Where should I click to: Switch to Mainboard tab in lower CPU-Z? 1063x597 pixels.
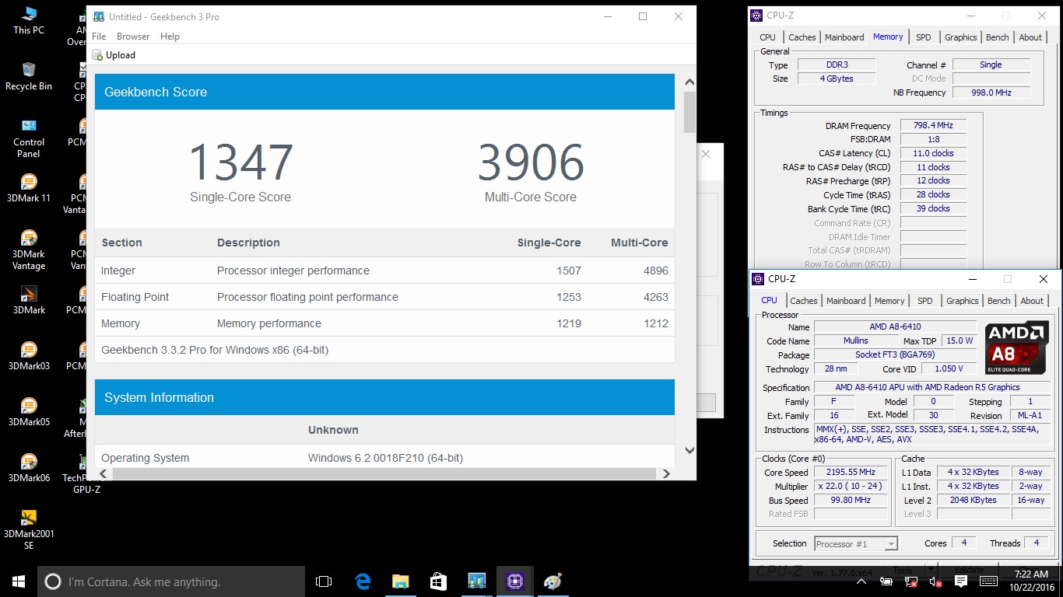[x=846, y=301]
